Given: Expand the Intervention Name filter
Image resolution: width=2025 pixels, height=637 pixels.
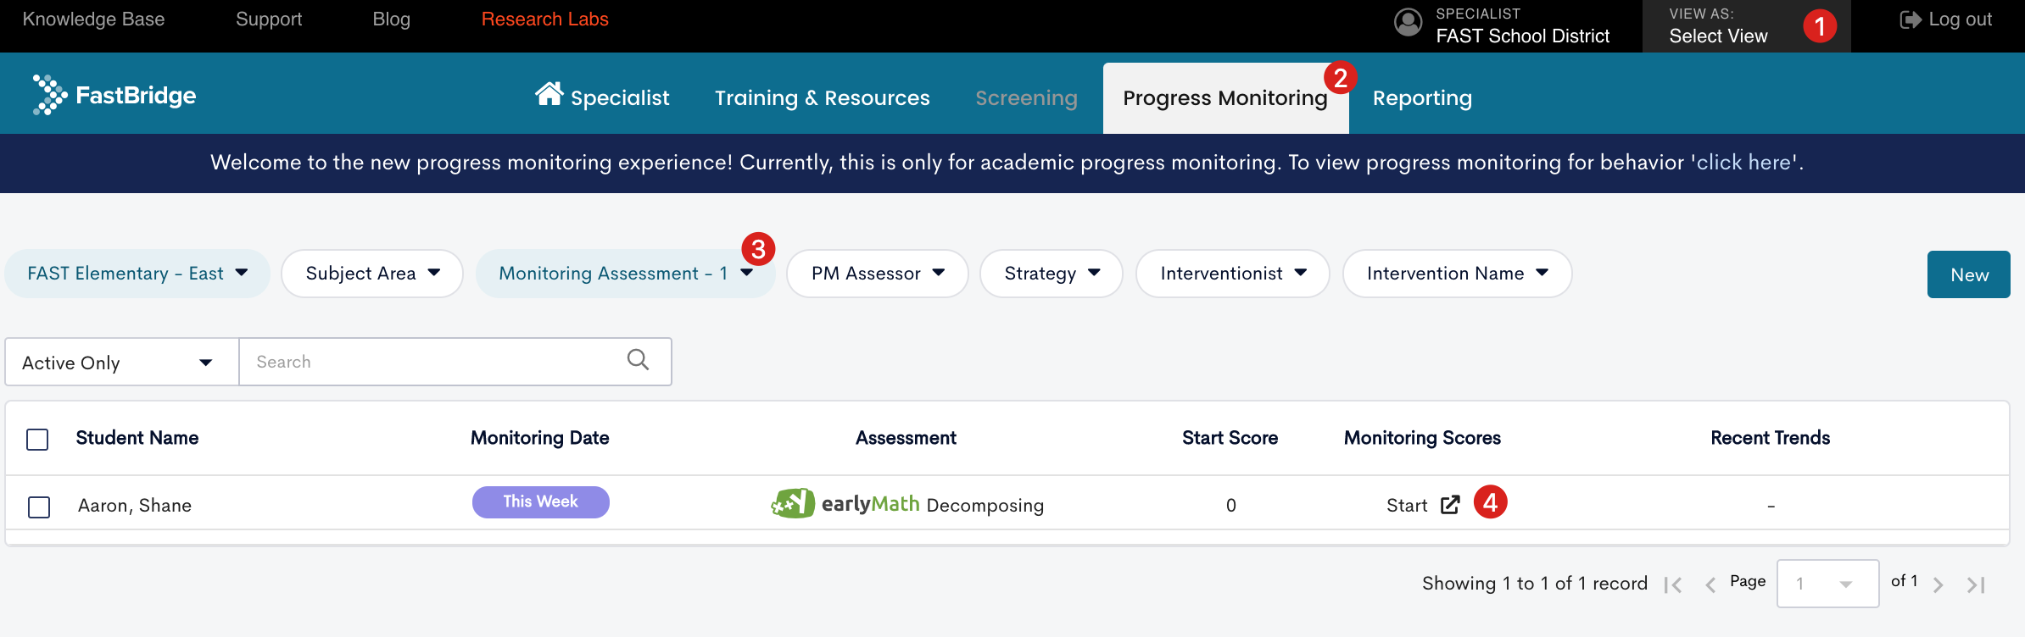Looking at the screenshot, I should (1457, 274).
